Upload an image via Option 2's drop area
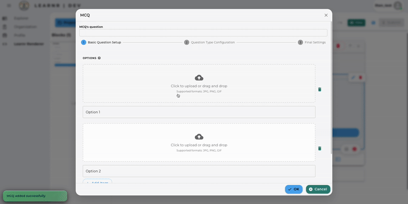This screenshot has width=408, height=204. 199,142
